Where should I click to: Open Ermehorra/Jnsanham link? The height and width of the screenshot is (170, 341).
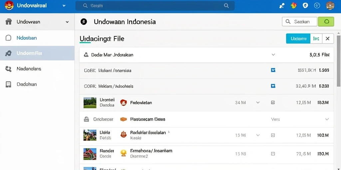click(151, 151)
